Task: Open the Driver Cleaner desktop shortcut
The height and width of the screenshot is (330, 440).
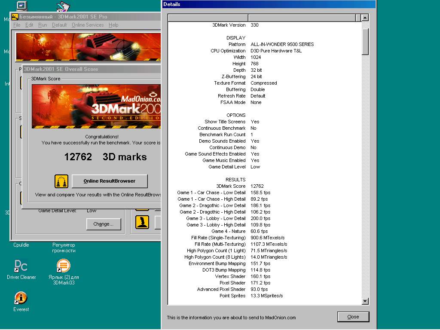Action: (21, 266)
